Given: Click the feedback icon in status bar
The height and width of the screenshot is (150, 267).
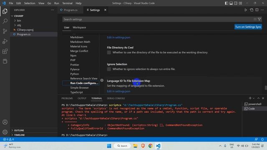Looking at the screenshot, I should point(256,139).
